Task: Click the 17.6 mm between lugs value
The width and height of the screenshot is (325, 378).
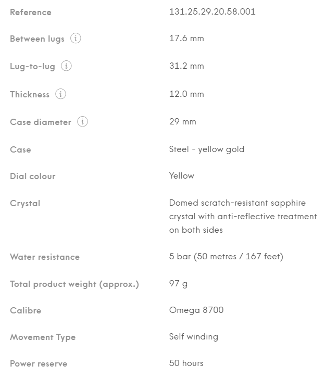Action: point(186,38)
